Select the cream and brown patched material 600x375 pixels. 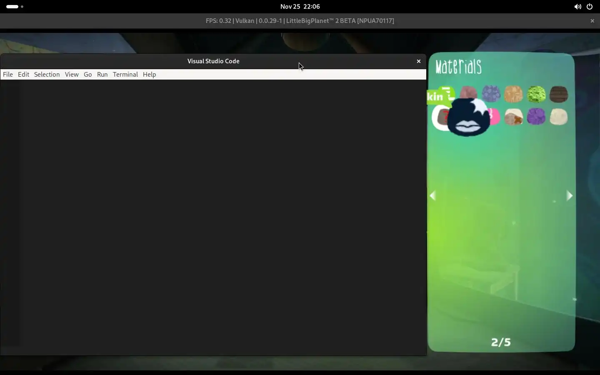click(x=513, y=117)
